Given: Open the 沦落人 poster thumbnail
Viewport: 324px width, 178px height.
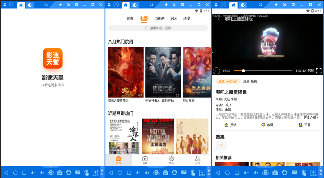Looking at the screenshot, I should 124,136.
